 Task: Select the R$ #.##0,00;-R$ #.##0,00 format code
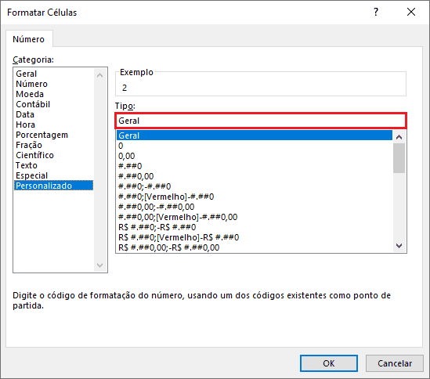(255, 247)
